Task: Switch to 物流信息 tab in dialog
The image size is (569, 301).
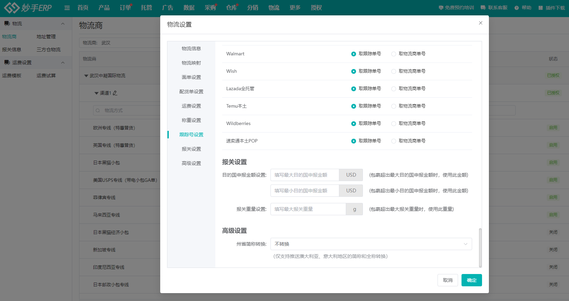Action: 191,49
